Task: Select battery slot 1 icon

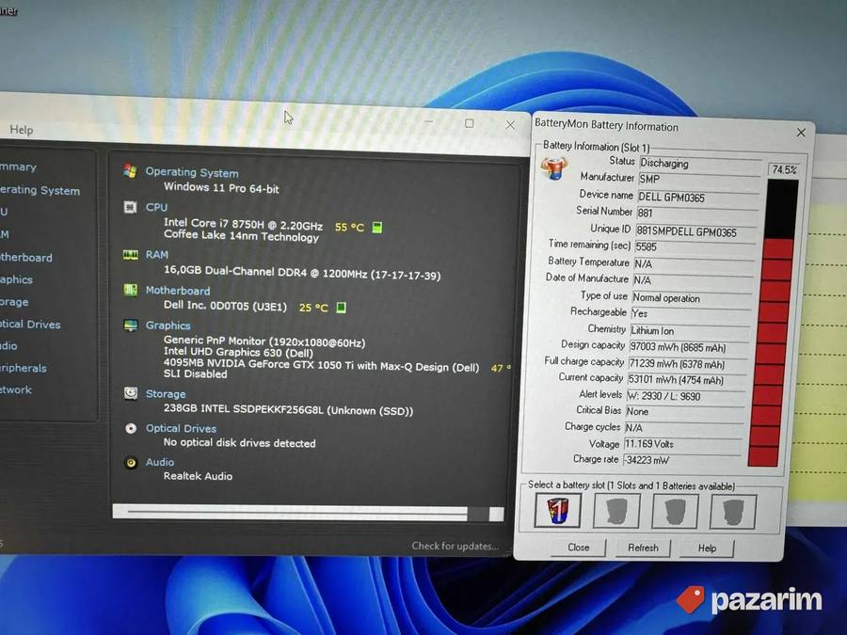Action: click(x=557, y=510)
